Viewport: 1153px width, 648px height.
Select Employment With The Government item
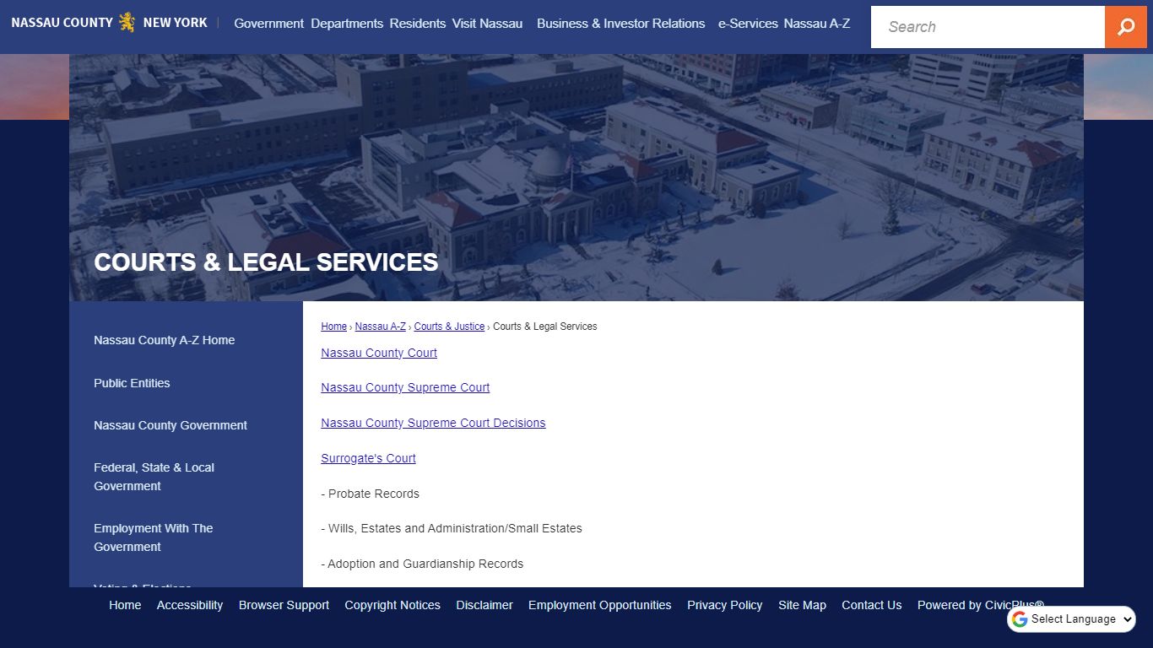(x=186, y=537)
